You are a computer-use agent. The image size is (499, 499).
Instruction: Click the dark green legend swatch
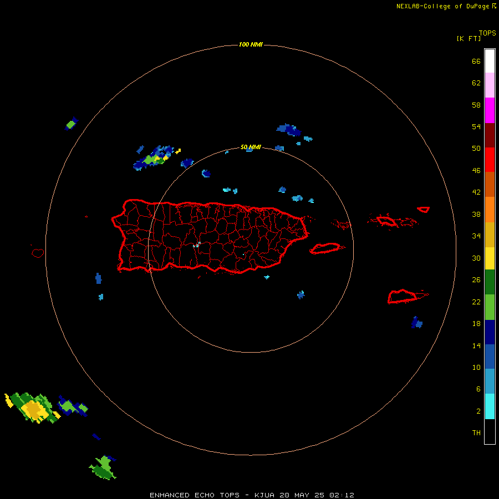click(490, 282)
